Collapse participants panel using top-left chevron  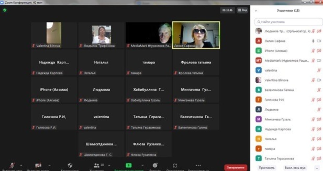point(256,11)
